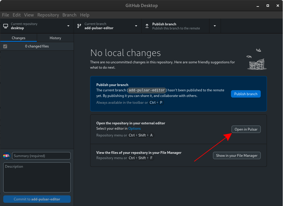This screenshot has height=206, width=284.
Task: Click the GitHub Desktop title bar text
Action: coord(142,6)
